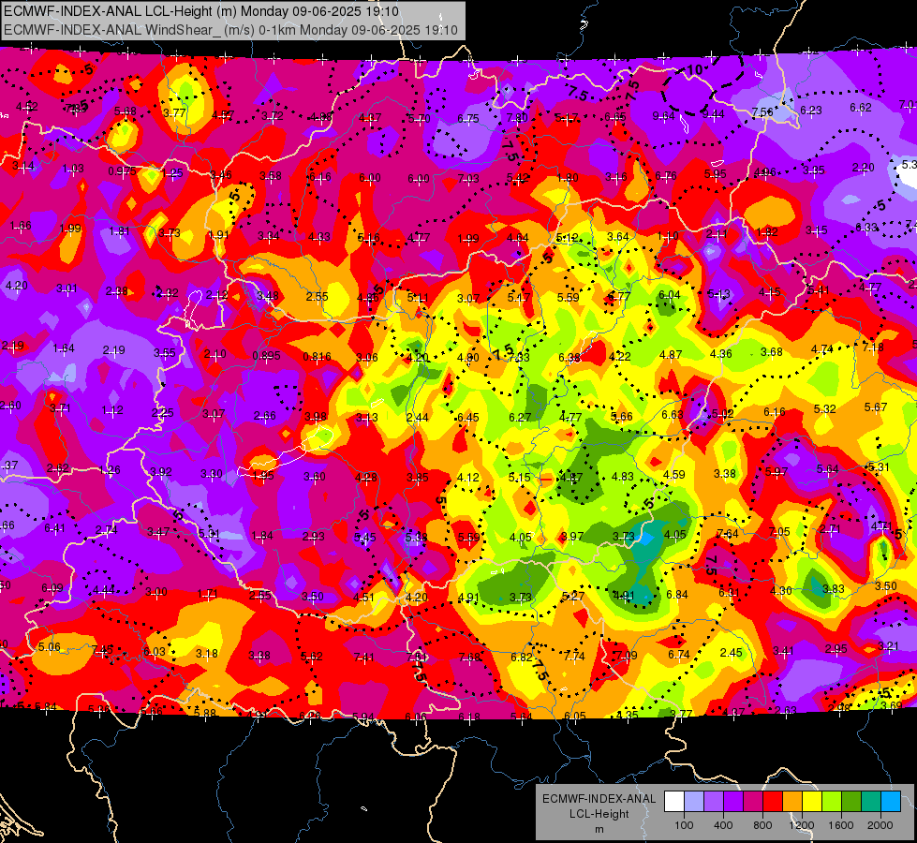The width and height of the screenshot is (917, 843).
Task: Click the wind shear value 4.83
Action: pyautogui.click(x=622, y=476)
